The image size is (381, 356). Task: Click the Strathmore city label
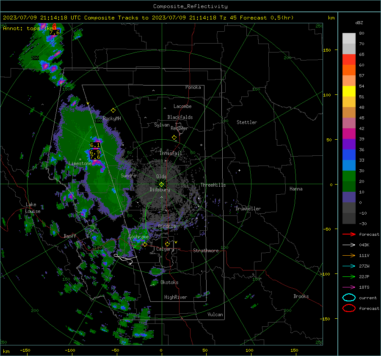click(206, 251)
